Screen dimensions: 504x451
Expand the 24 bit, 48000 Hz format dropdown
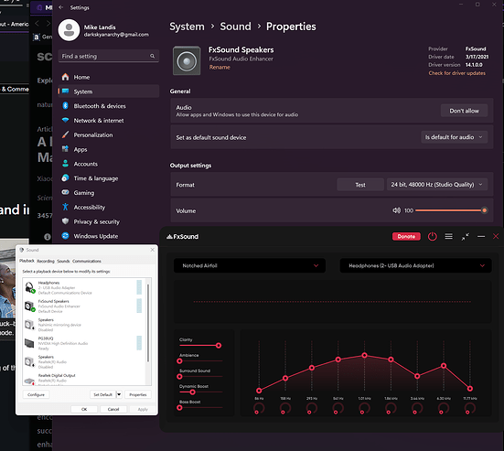[437, 185]
